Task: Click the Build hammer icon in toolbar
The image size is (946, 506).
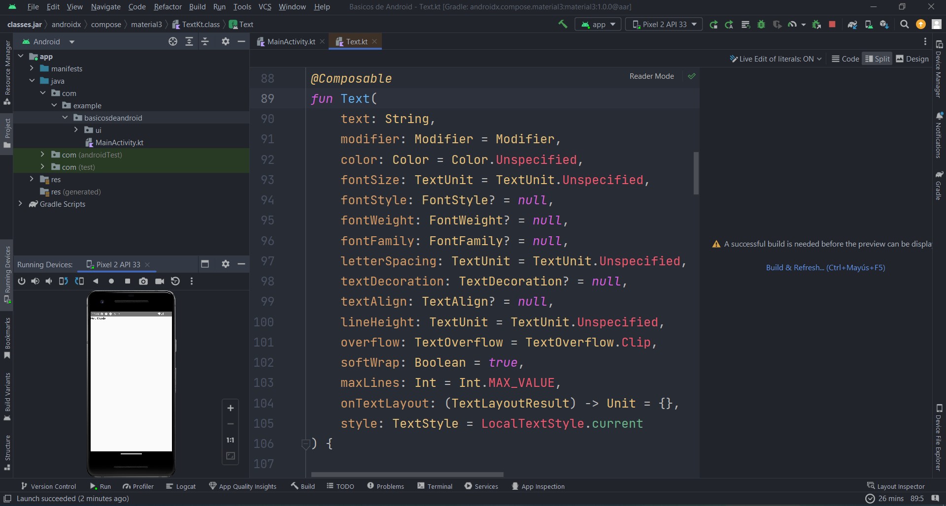Action: [x=562, y=24]
